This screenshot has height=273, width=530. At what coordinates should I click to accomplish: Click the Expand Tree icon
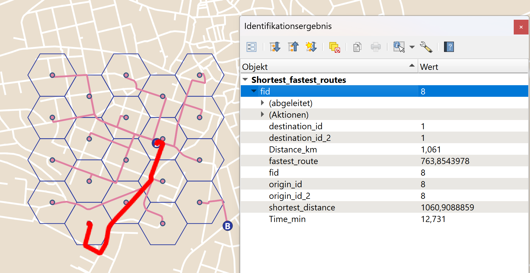(x=275, y=47)
